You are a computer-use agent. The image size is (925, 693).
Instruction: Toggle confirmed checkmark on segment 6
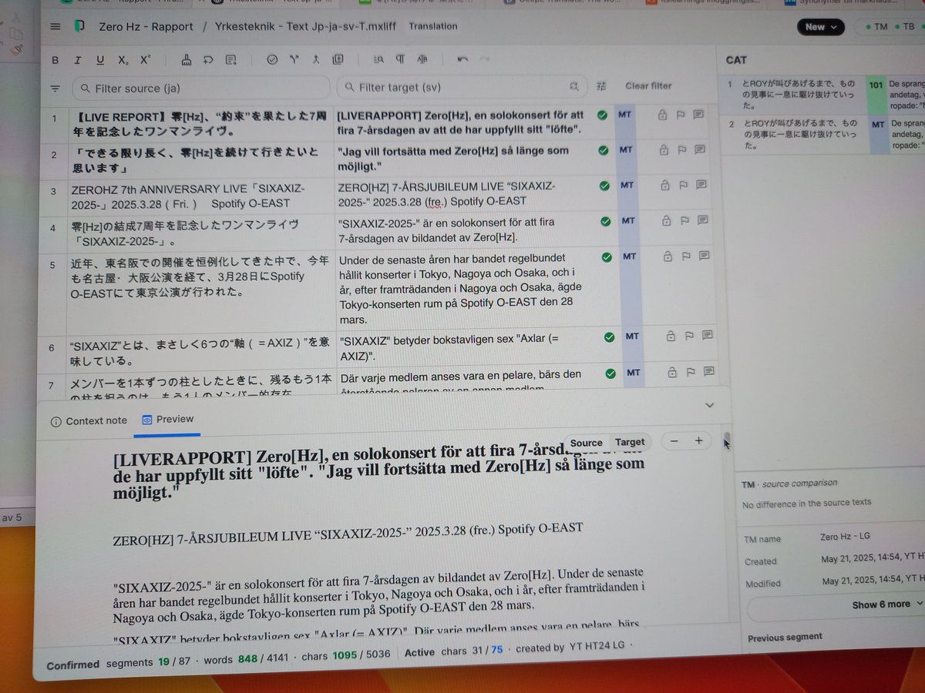[x=609, y=336]
